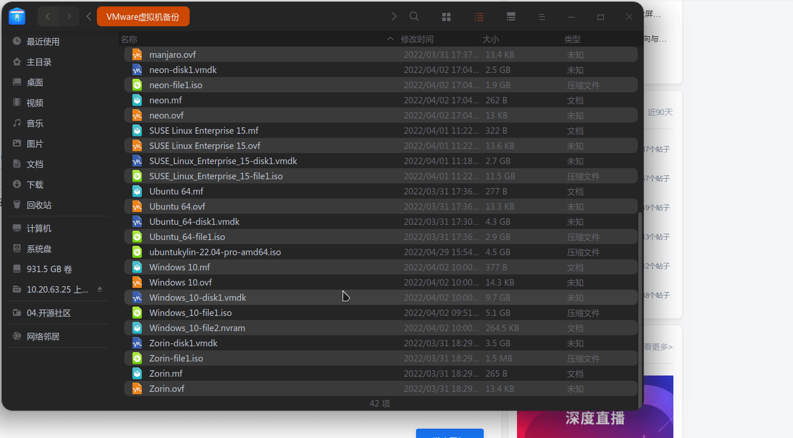Click the orange icon of manjaro.ovf
The height and width of the screenshot is (438, 793).
tap(137, 54)
